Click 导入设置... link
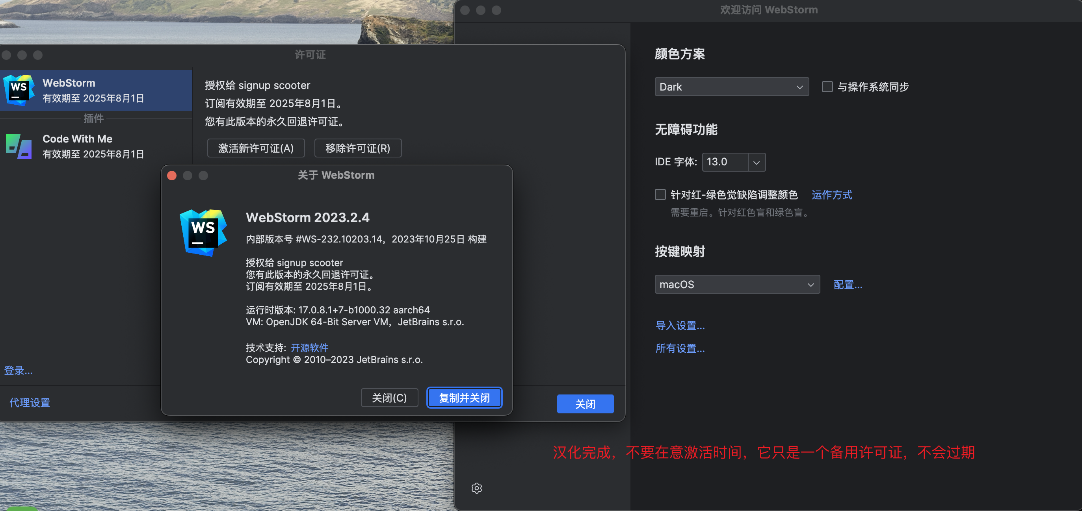The image size is (1082, 511). tap(680, 326)
